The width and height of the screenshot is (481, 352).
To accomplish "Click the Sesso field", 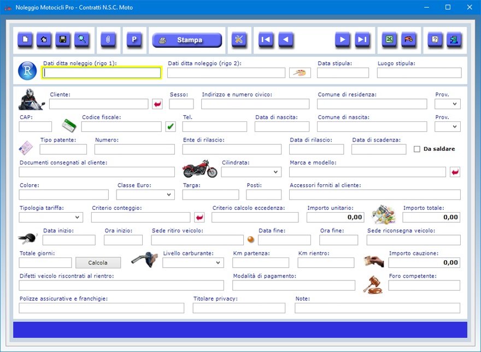I will pos(181,104).
